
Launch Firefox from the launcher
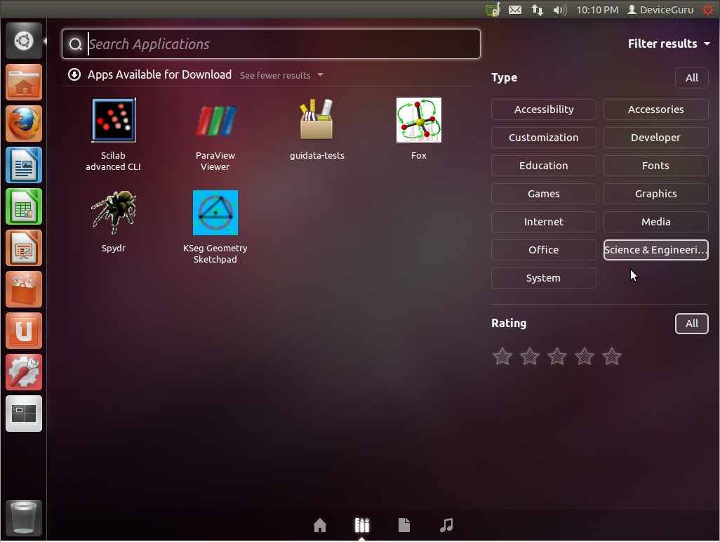pyautogui.click(x=24, y=124)
